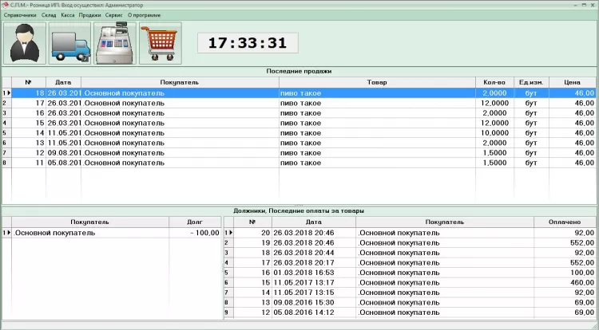Open the Продажи menu
The image size is (599, 330).
[89, 15]
